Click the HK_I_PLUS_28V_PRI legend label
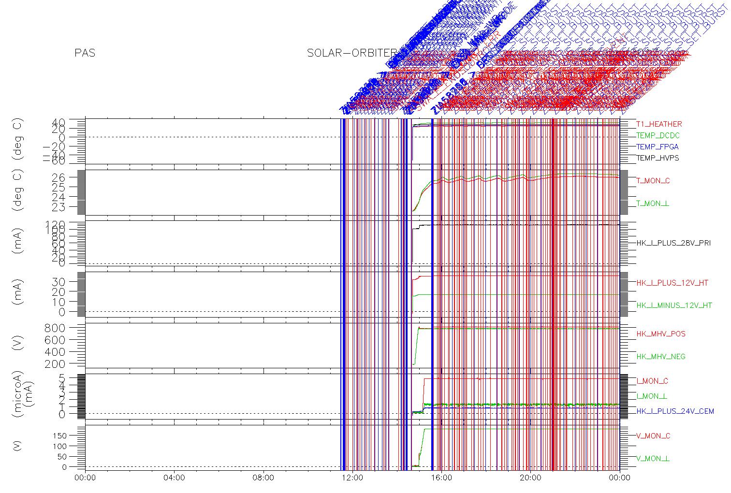Image resolution: width=731 pixels, height=493 pixels. click(673, 243)
